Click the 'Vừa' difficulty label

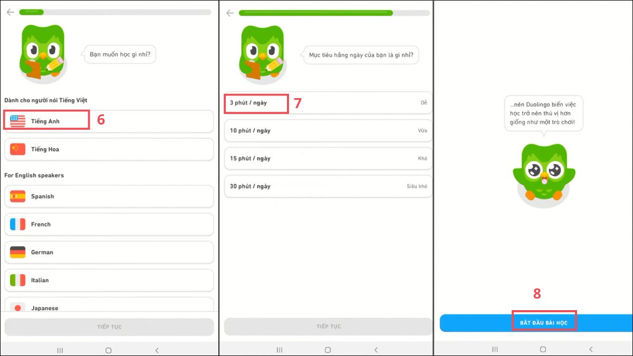[x=423, y=131]
